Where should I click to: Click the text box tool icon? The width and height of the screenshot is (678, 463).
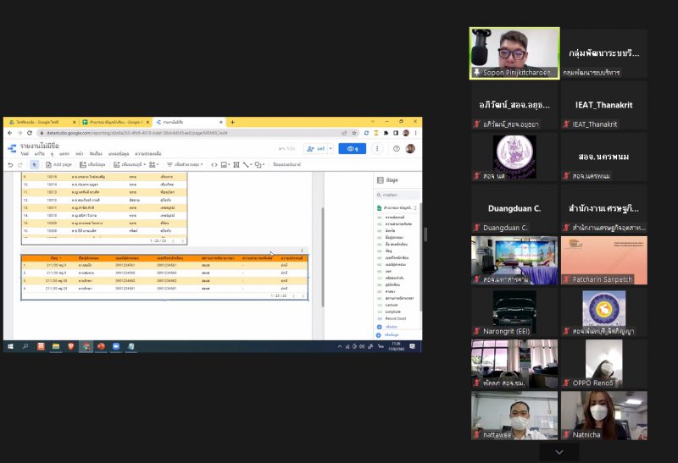click(x=236, y=164)
